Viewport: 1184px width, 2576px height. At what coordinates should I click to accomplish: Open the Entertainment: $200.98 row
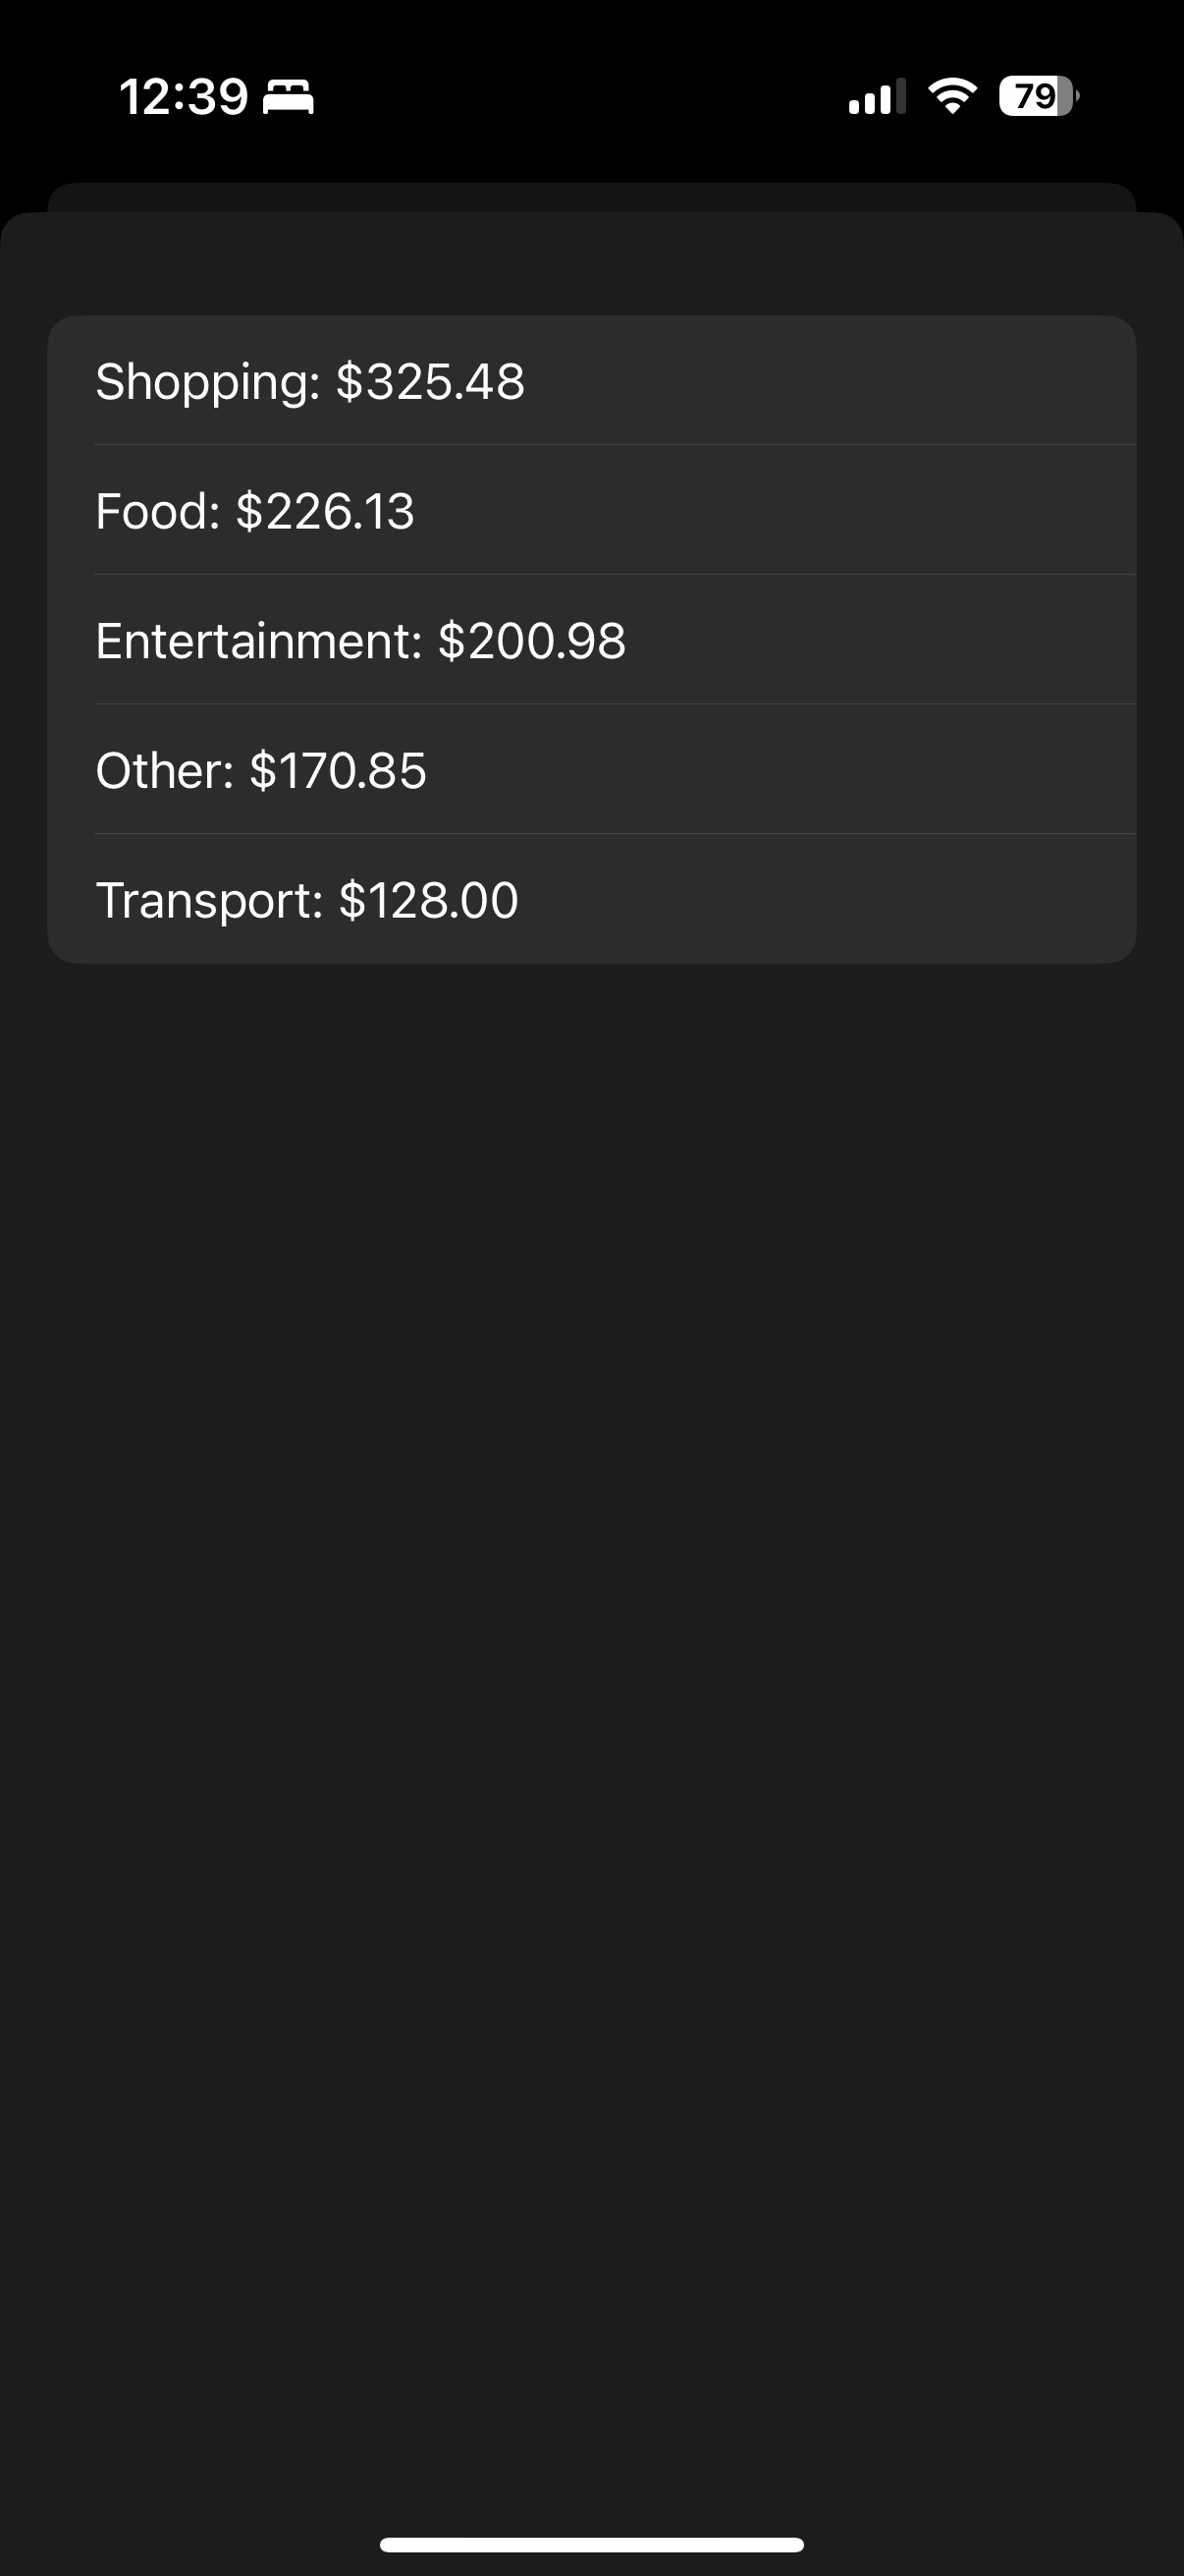pos(591,640)
